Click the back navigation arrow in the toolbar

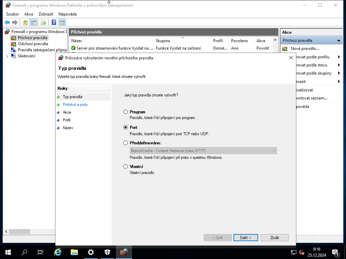7,22
